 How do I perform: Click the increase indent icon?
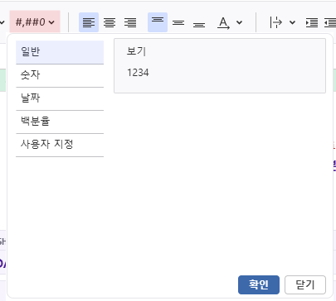click(312, 22)
